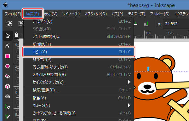Choose 切り取り(T) cut entry
The height and width of the screenshot is (121, 189).
coord(78,44)
